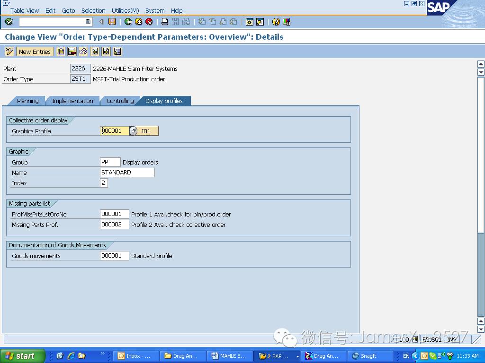485x363 pixels.
Task: Click the scroll down arrow at scrollbar bottom
Action: [481, 329]
